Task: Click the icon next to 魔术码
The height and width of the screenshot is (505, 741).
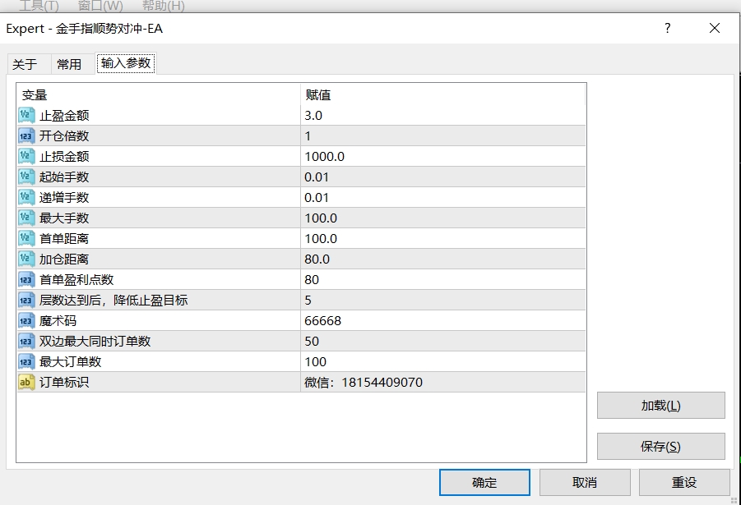Action: [26, 321]
